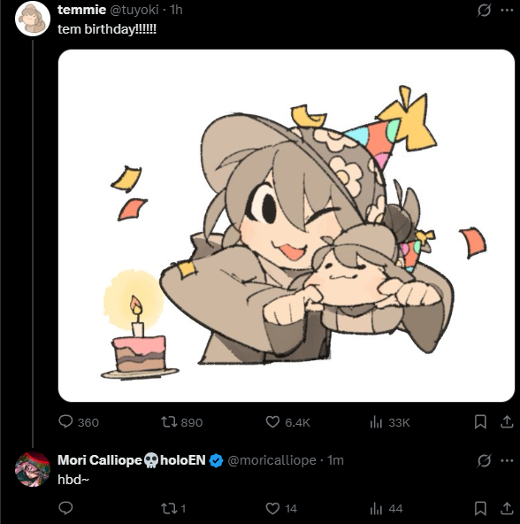Open more options on Mori Calliope's reply
The height and width of the screenshot is (524, 520).
(x=507, y=461)
